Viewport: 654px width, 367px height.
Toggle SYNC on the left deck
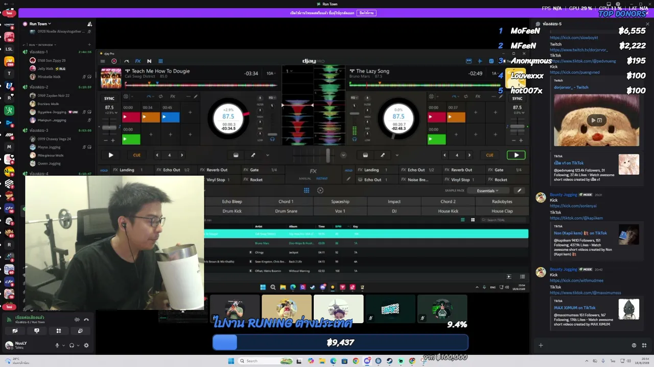(109, 98)
